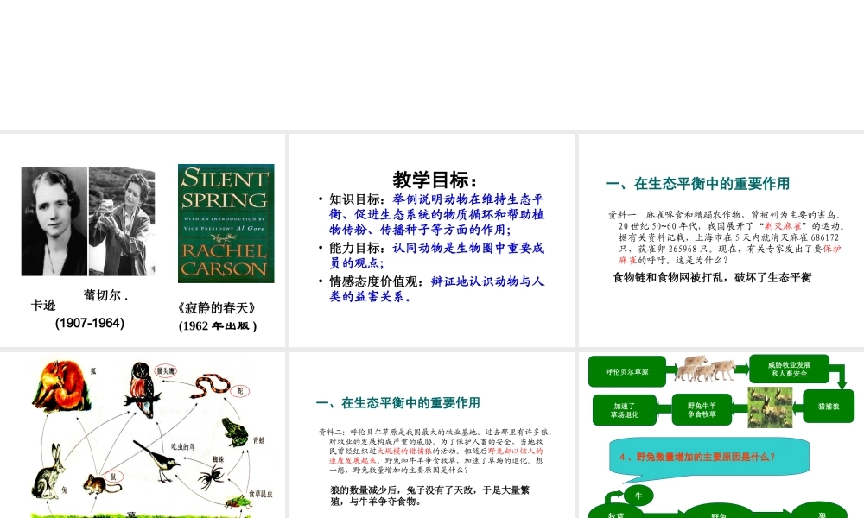864x518 pixels.
Task: Click the '蕾切尔 .' name text
Action: coord(105,295)
